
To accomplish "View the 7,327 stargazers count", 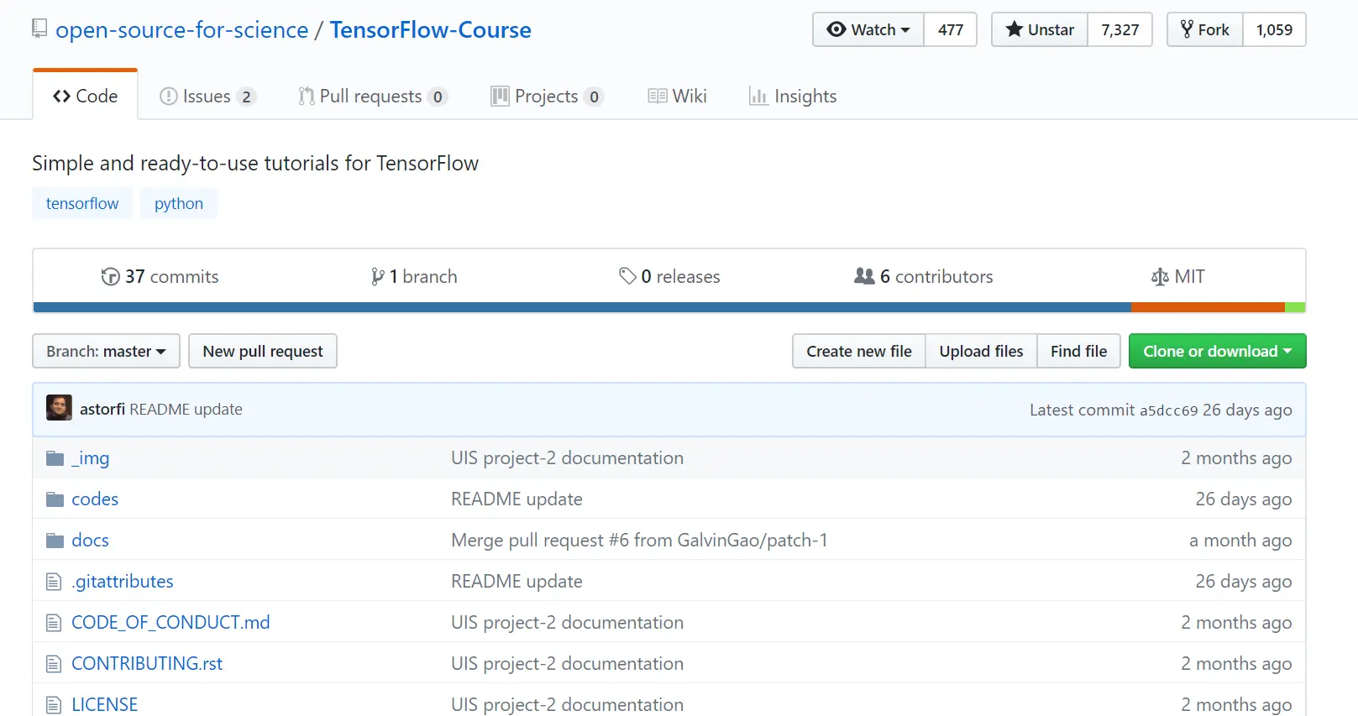I will coord(1120,29).
